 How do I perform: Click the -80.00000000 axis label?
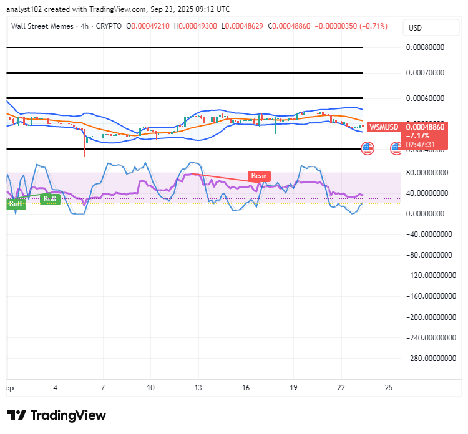click(429, 255)
